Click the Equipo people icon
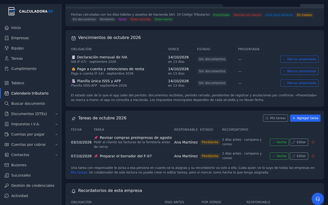The width and height of the screenshot is (328, 205). coord(7,48)
